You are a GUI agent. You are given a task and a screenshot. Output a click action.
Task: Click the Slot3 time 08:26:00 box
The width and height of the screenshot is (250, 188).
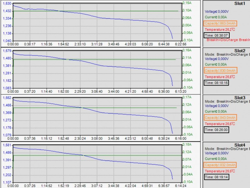point(216,130)
